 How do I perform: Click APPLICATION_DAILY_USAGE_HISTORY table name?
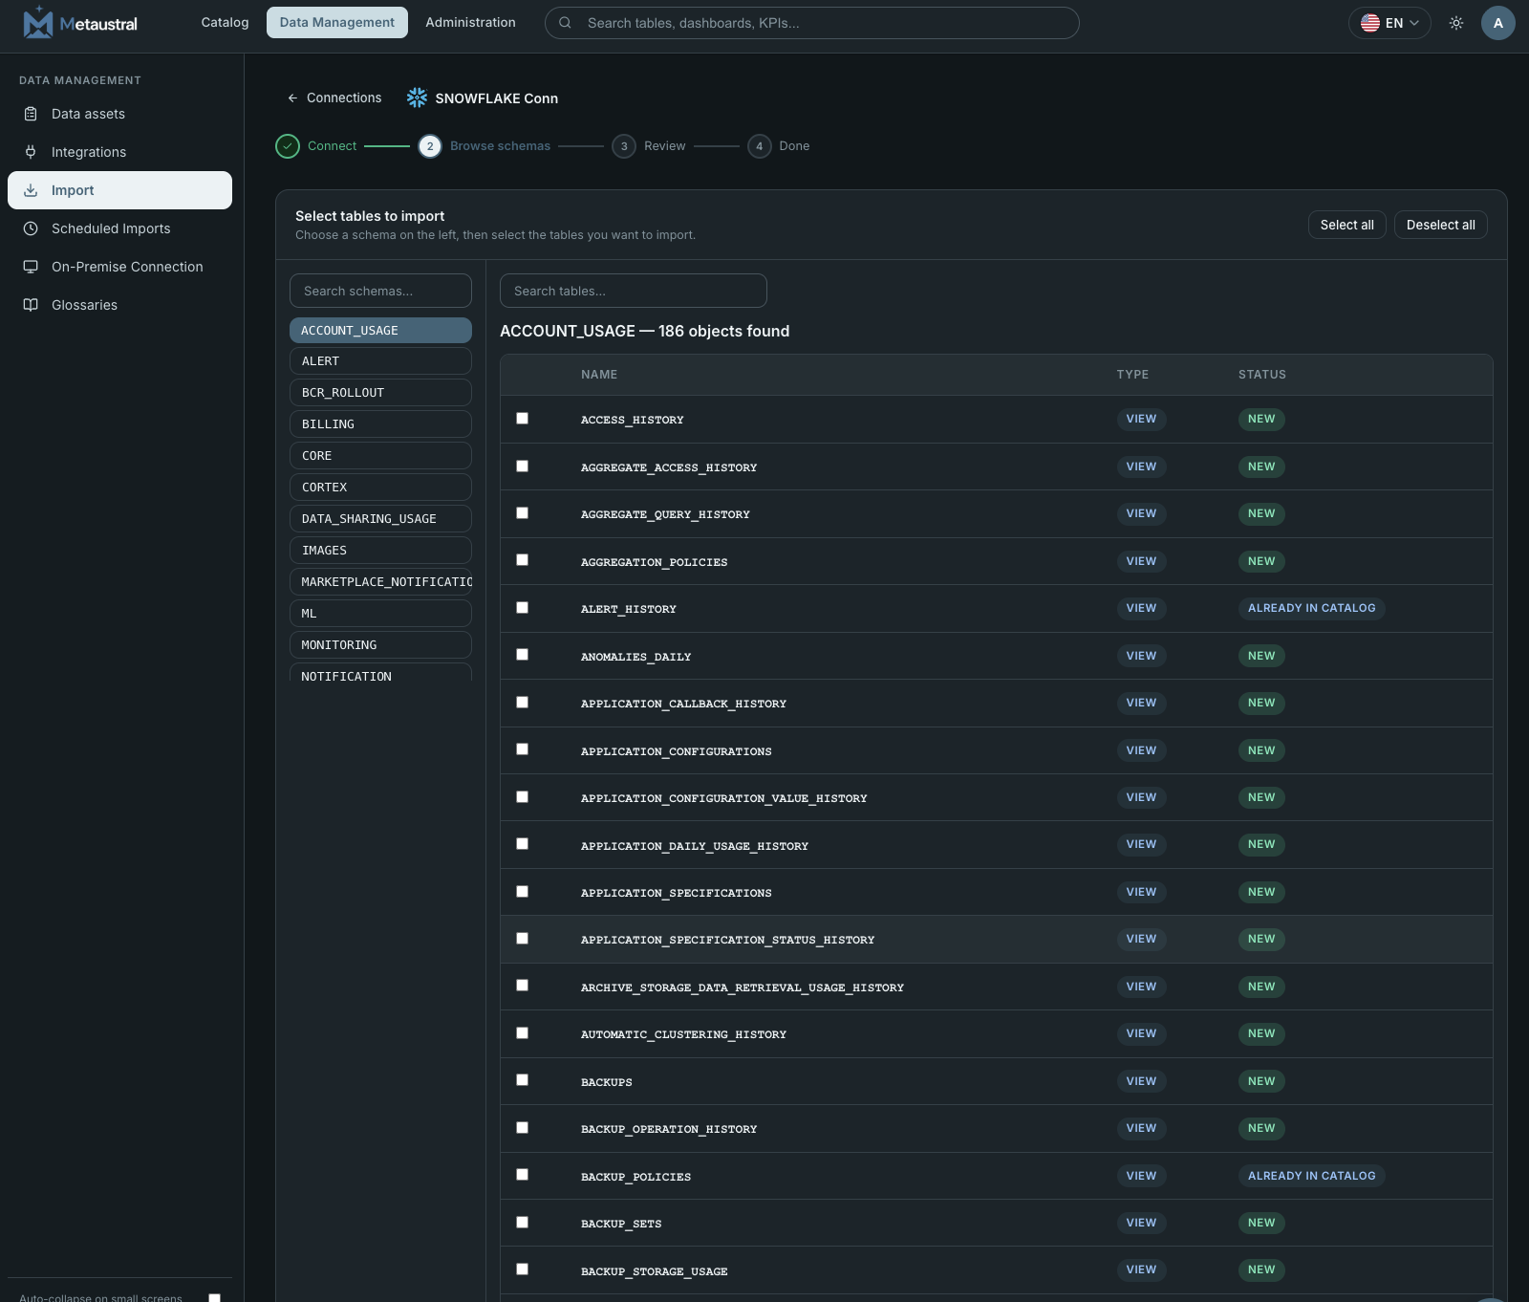695,846
